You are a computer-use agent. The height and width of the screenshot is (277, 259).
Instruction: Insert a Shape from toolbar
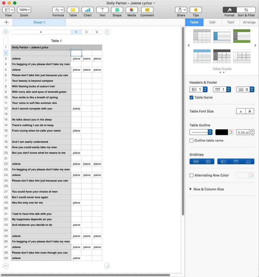117,10
